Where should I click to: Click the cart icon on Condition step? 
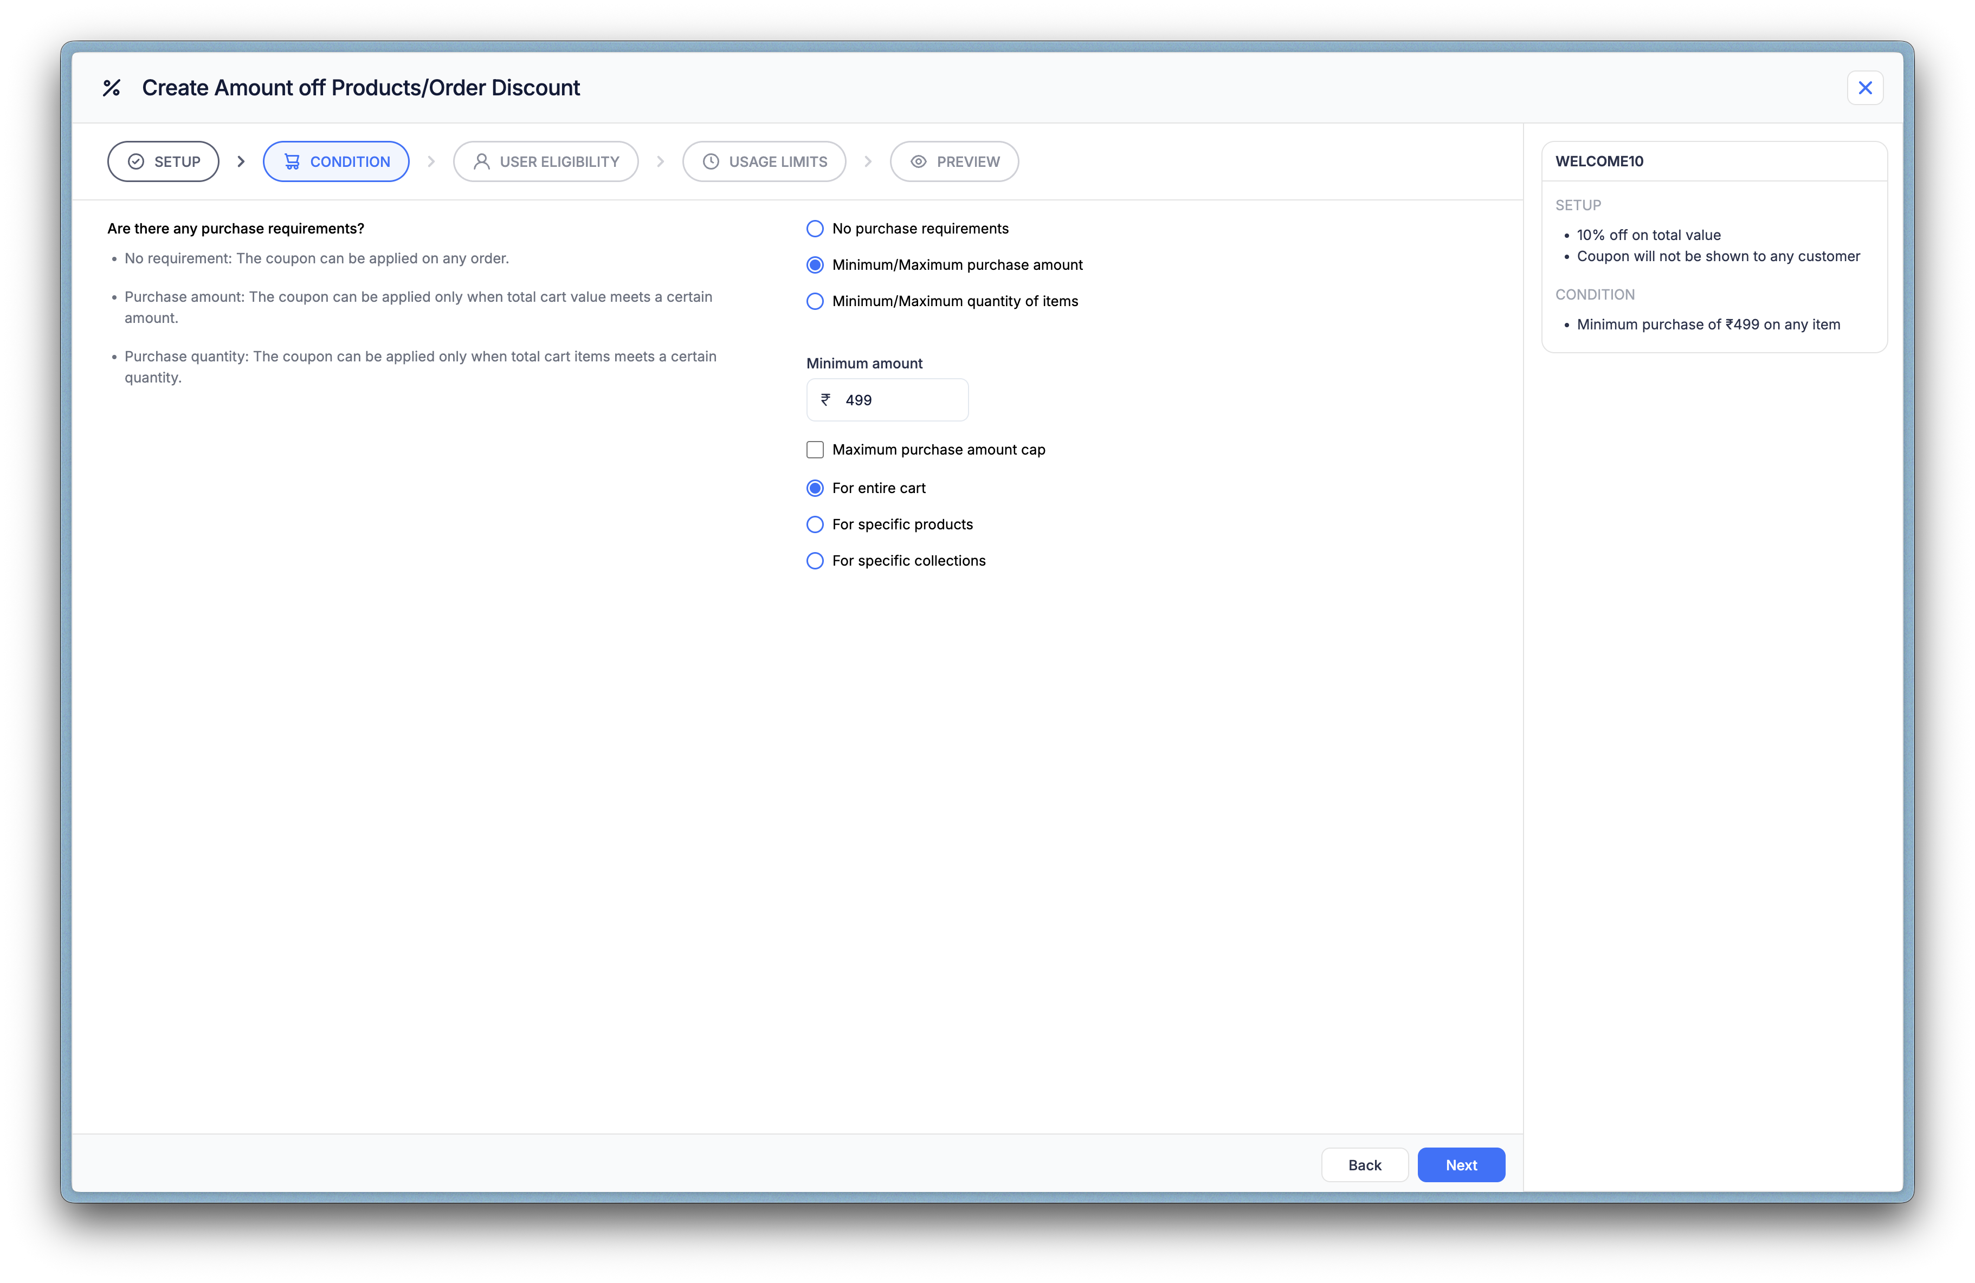click(x=292, y=161)
